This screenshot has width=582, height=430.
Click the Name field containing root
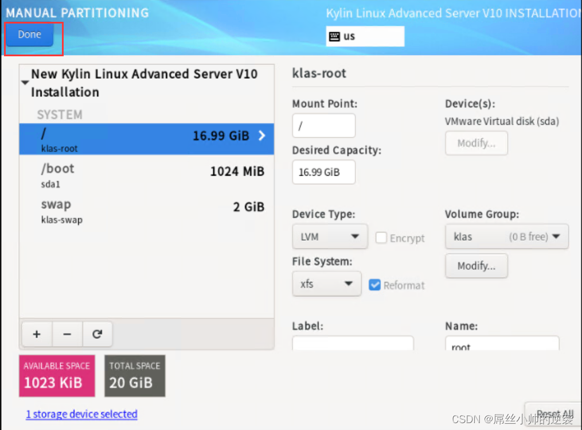(502, 344)
